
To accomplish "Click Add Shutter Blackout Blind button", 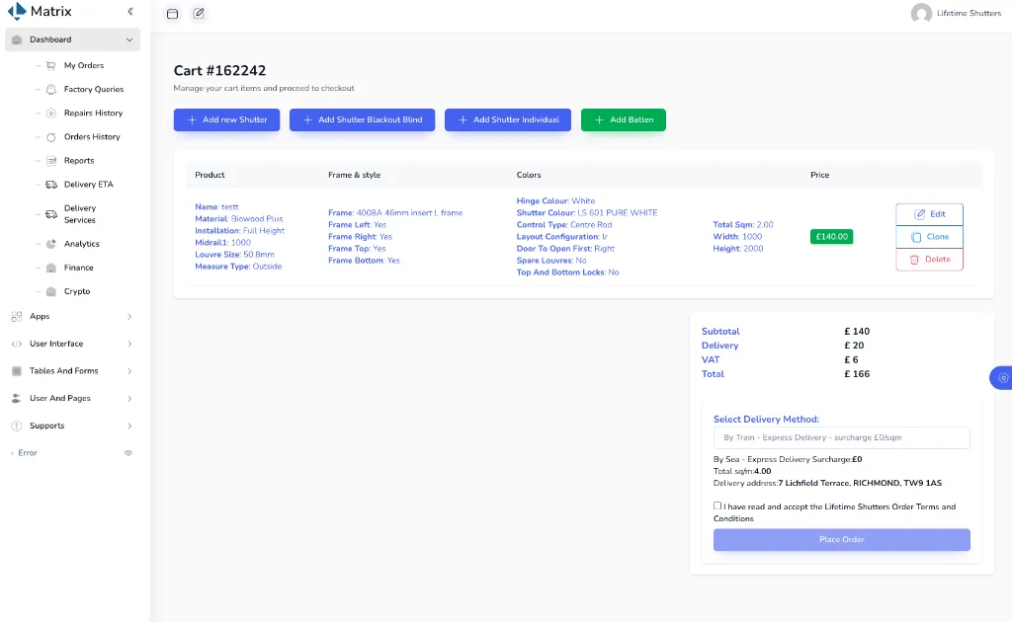I will pos(362,119).
